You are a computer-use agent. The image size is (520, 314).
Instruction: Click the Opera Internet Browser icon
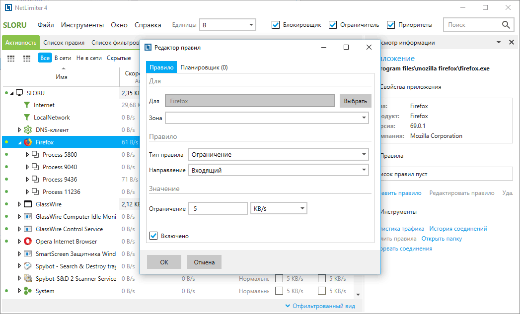(28, 242)
